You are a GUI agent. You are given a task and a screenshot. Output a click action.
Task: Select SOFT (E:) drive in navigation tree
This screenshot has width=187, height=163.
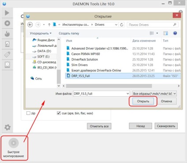pos(43,57)
